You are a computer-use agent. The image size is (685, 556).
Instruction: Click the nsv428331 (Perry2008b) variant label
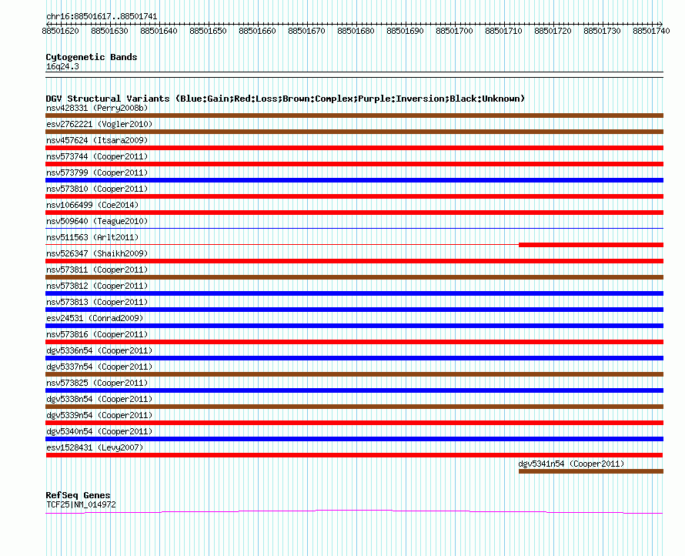(97, 108)
